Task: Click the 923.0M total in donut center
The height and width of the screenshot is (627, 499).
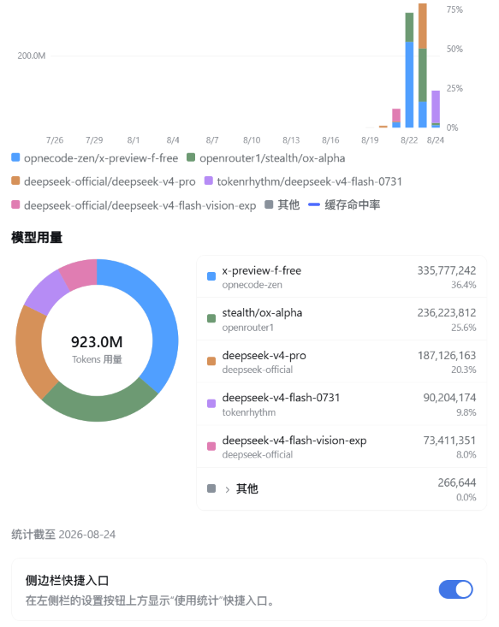Action: tap(97, 342)
